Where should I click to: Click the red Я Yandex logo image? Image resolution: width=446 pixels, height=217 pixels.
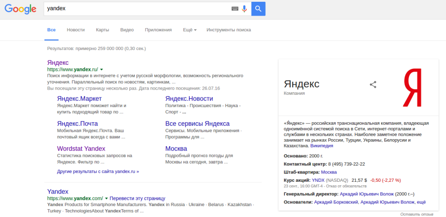[412, 87]
